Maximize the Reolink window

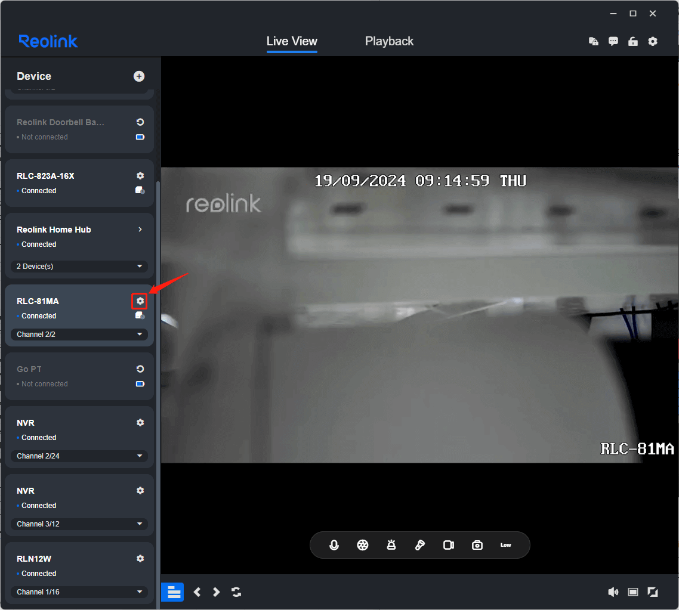coord(633,14)
